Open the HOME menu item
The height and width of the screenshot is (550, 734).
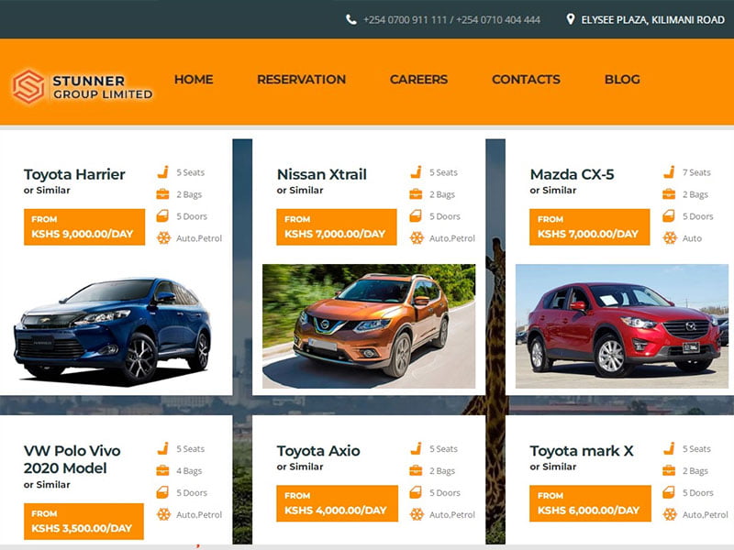pyautogui.click(x=194, y=80)
